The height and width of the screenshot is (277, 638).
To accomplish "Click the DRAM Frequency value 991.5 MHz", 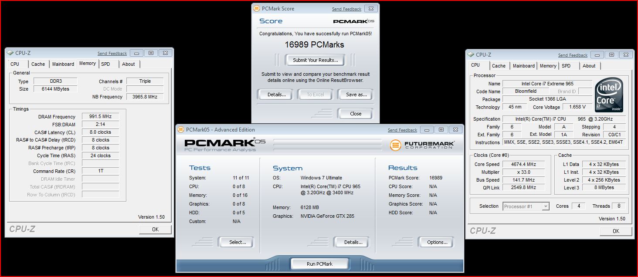I will (100, 117).
